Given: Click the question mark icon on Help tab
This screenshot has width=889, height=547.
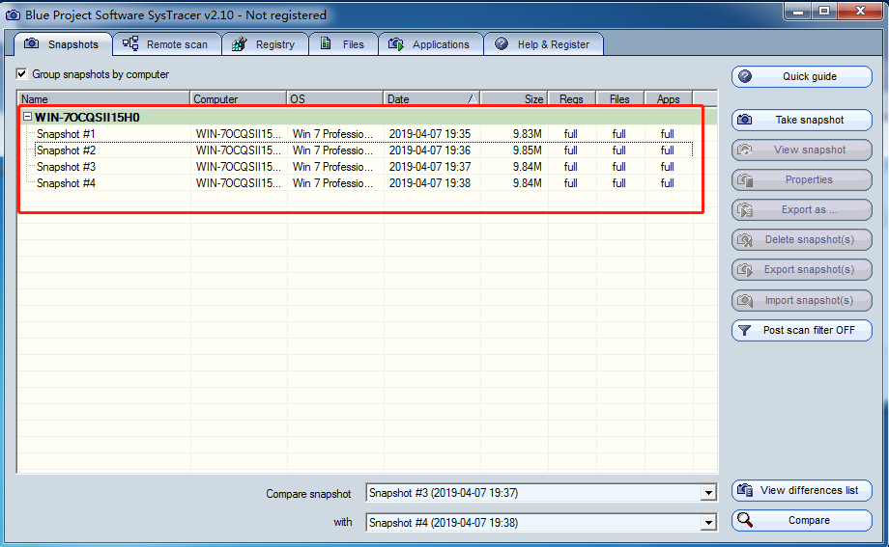Looking at the screenshot, I should coord(502,43).
